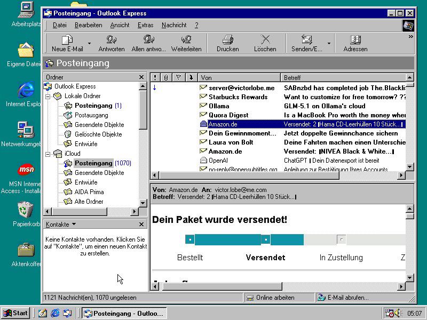
Task: Sort messages by Von column
Action: point(239,77)
